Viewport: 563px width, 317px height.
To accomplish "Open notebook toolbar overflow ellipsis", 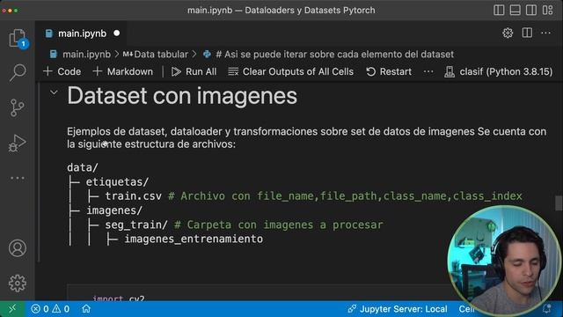I will (x=428, y=71).
